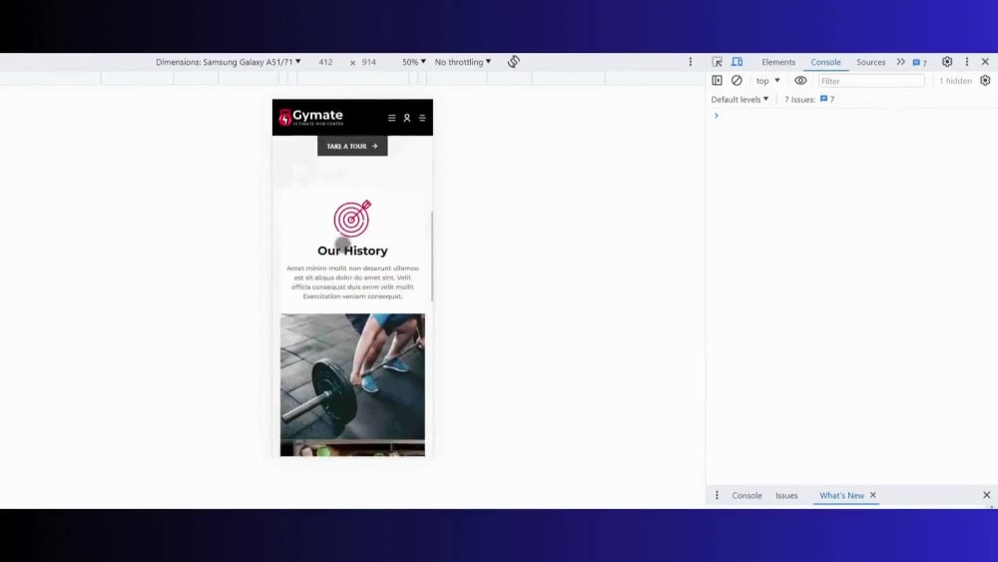Close the What's New tab
The width and height of the screenshot is (998, 562).
pyautogui.click(x=872, y=495)
